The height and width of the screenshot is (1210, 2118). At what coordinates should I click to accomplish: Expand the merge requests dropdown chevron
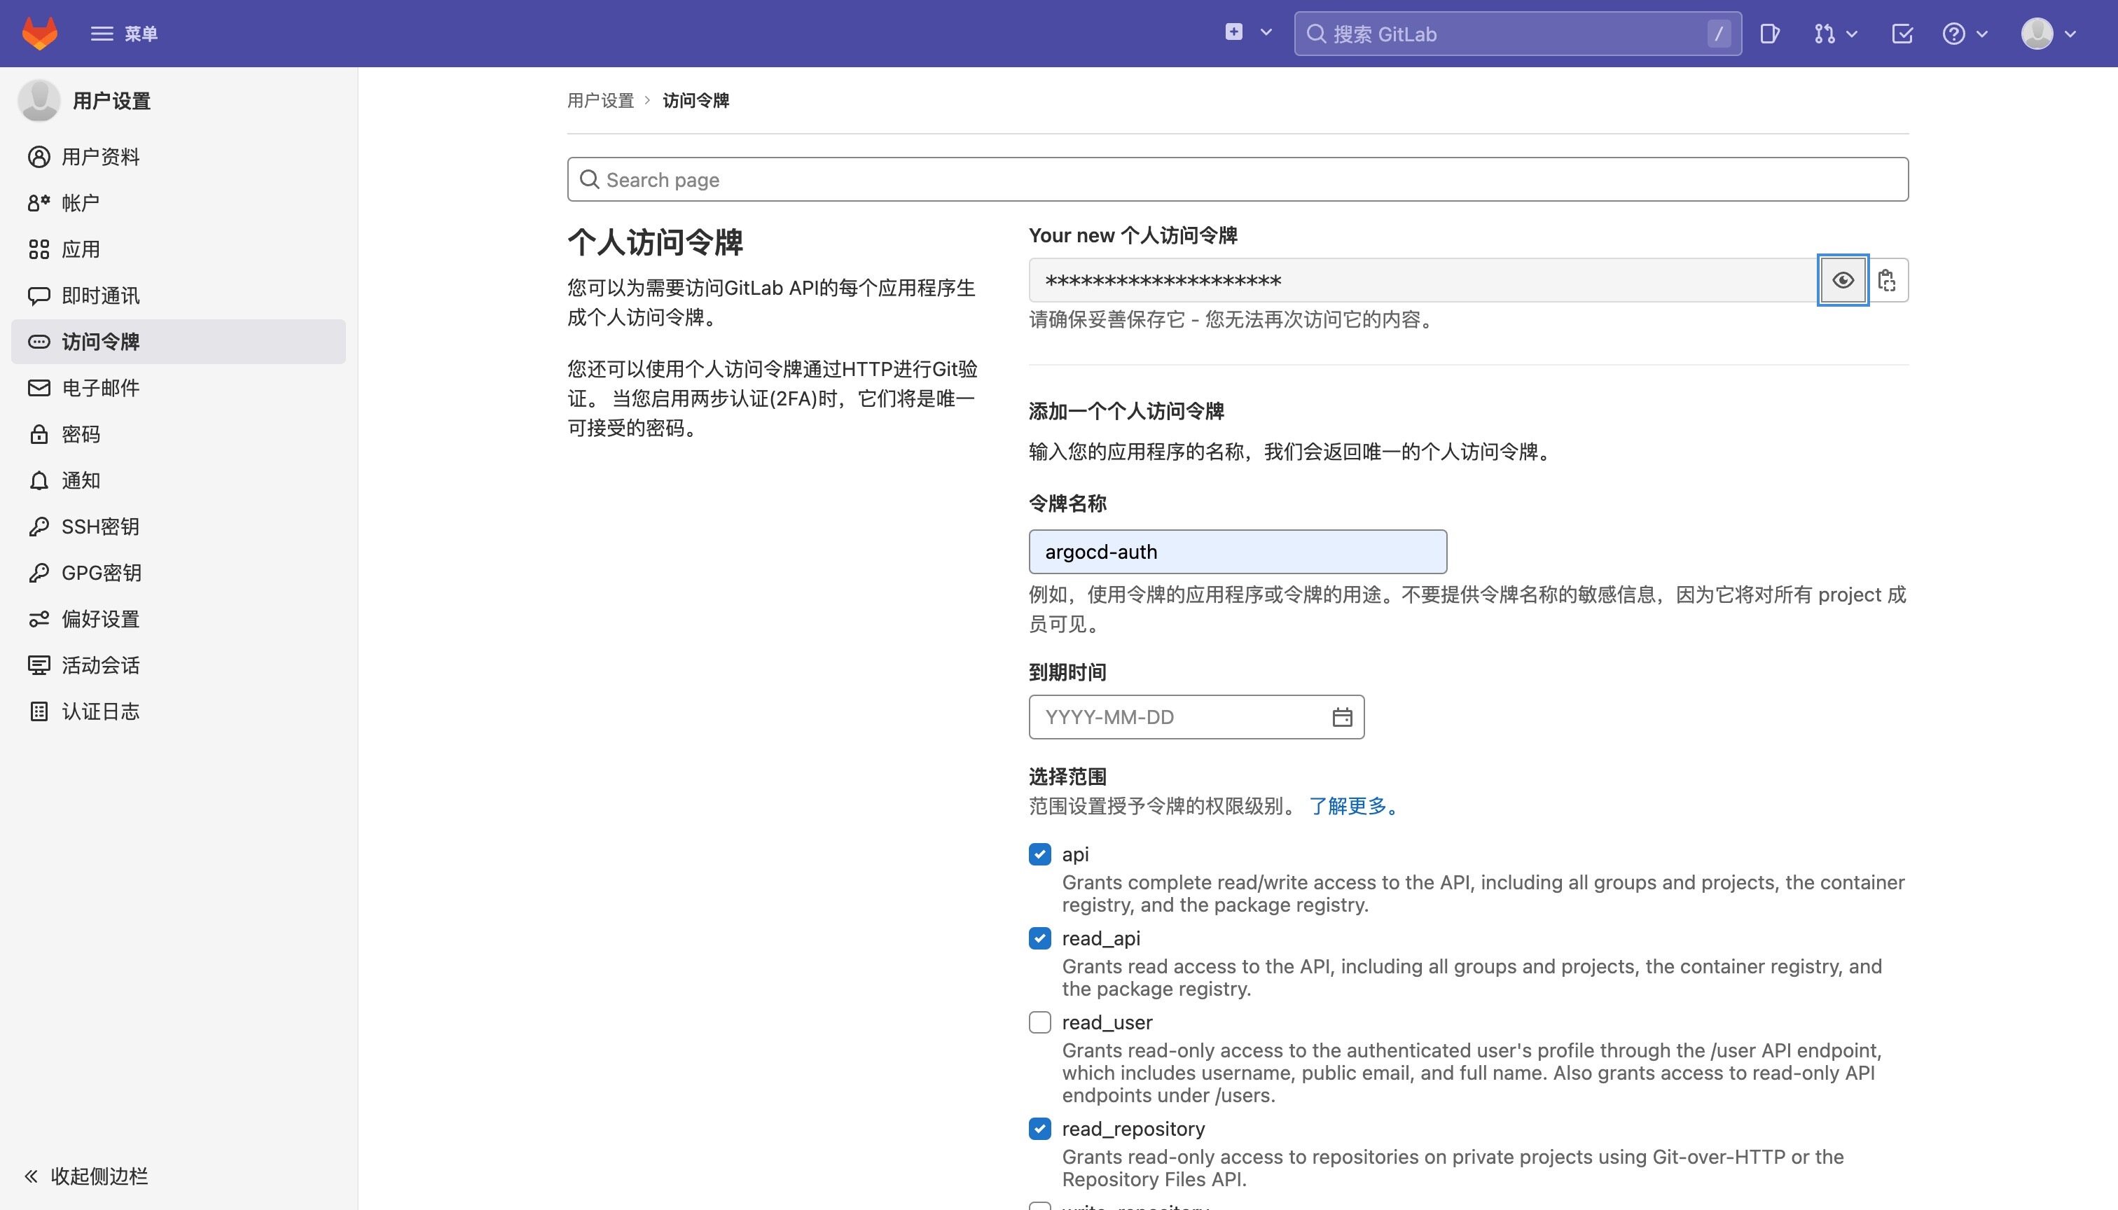point(1851,34)
